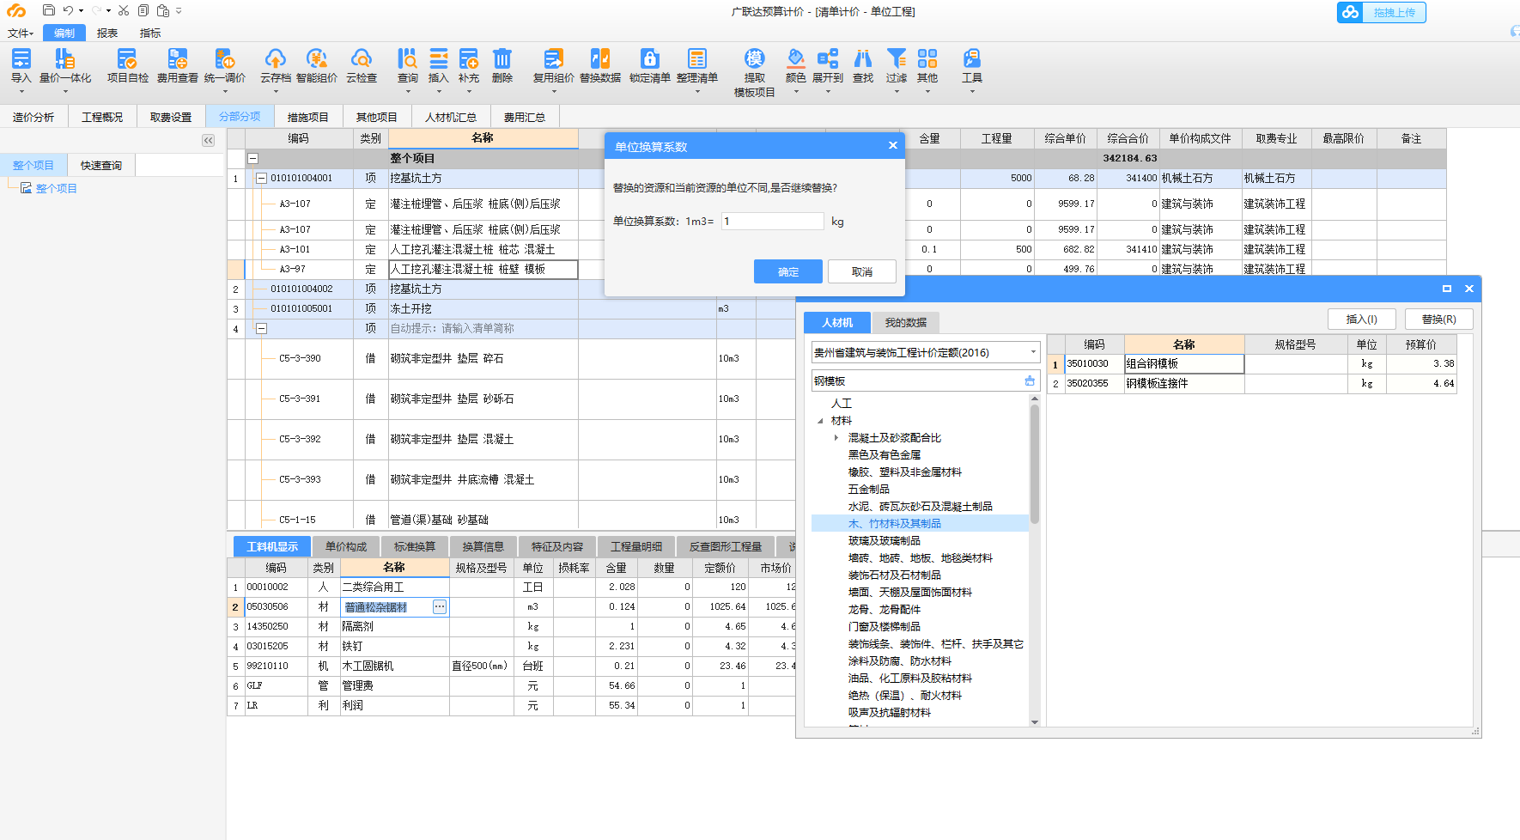The width and height of the screenshot is (1520, 840).
Task: Select the 钢模板连接件 result row
Action: 1251,383
